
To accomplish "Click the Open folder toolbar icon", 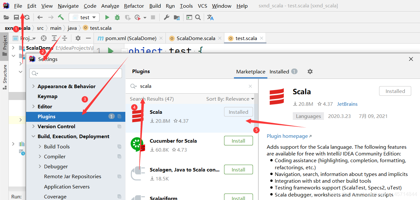I will 6,17.
